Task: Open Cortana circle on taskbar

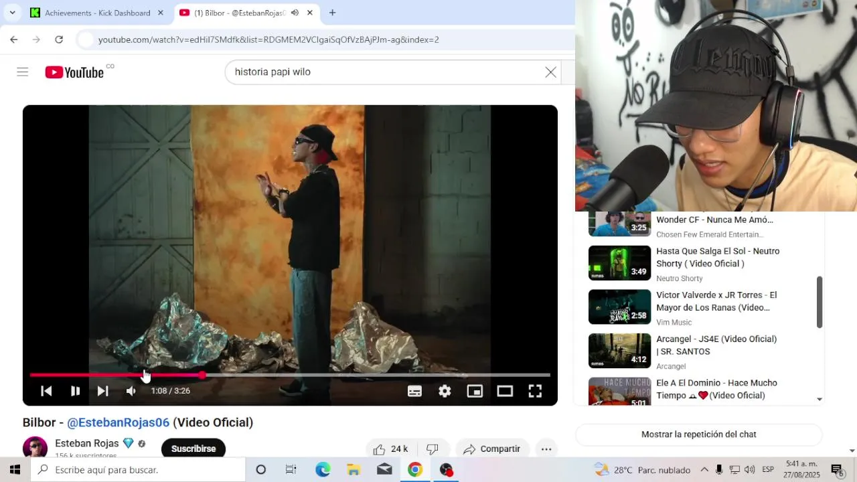Action: (261, 470)
